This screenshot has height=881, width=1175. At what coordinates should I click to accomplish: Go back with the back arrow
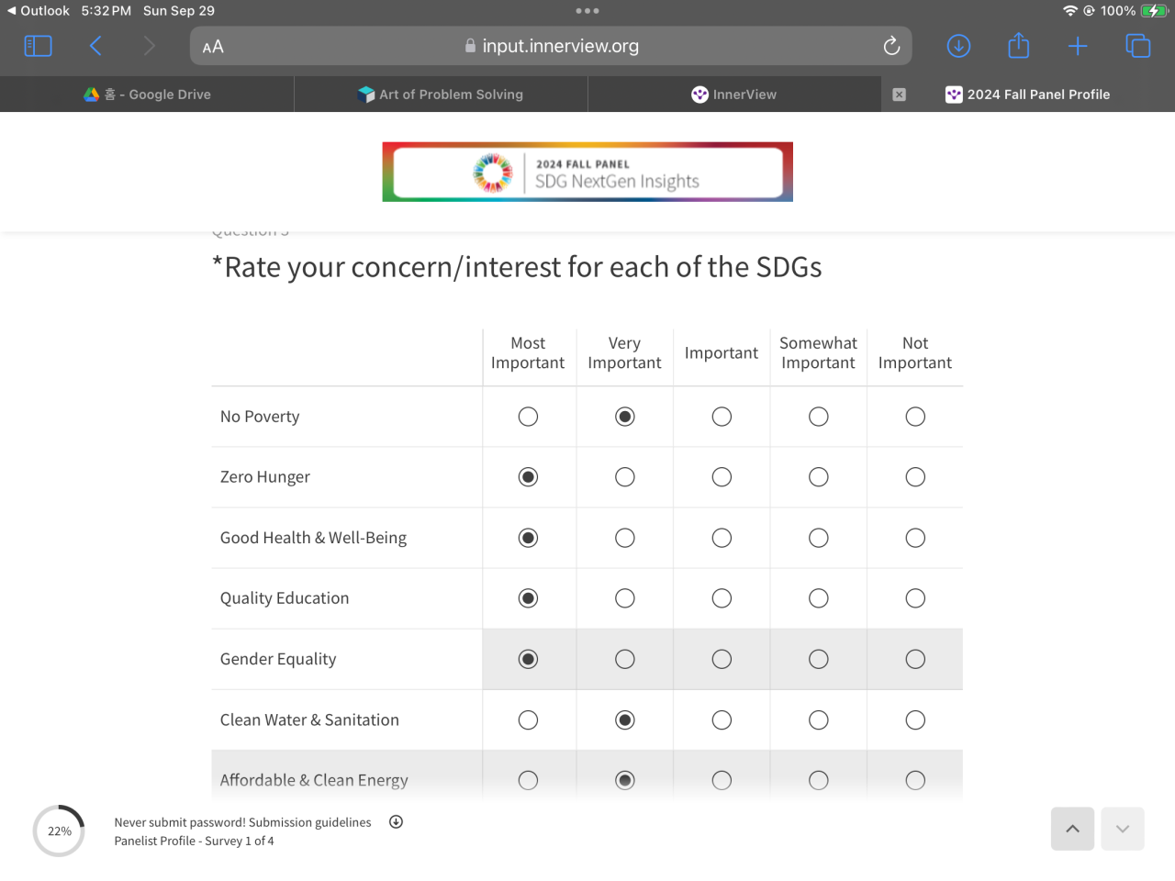pos(95,46)
